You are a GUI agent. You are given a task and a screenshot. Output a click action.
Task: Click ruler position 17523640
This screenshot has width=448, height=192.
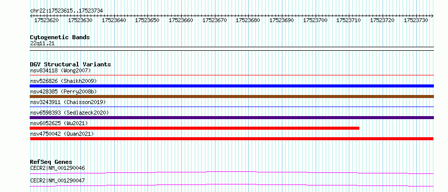click(x=114, y=20)
